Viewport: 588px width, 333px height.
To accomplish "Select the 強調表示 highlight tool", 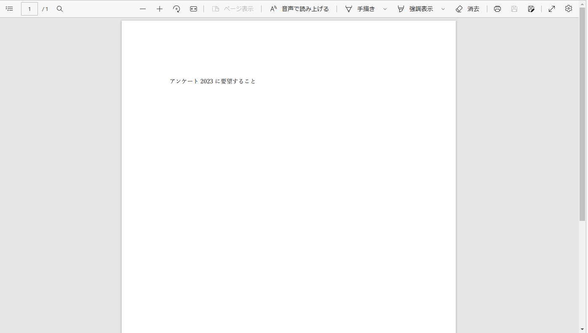I will click(415, 9).
